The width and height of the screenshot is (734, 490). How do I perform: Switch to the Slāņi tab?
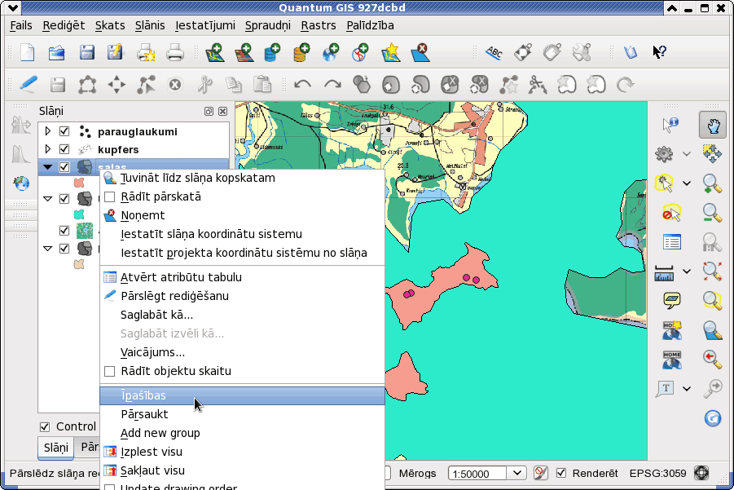(x=55, y=448)
